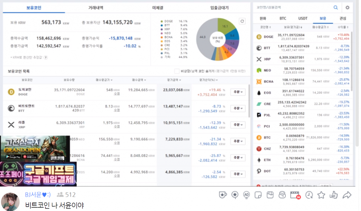Select the USDT market tab
The width and height of the screenshot is (361, 211).
coord(303,18)
